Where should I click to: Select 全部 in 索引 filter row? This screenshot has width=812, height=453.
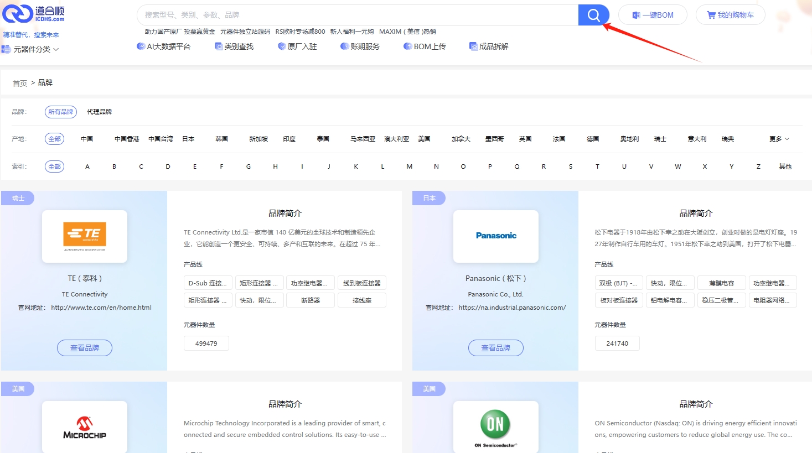pyautogui.click(x=54, y=166)
